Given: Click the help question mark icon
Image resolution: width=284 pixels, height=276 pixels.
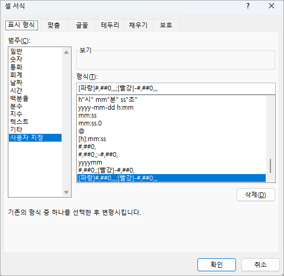Looking at the screenshot, I should 248,6.
